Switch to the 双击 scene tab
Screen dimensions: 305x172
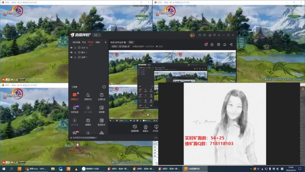tap(84, 42)
